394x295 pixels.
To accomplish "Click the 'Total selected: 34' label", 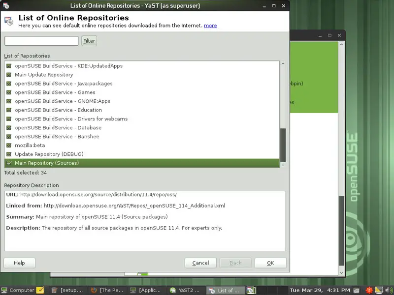I will point(26,173).
